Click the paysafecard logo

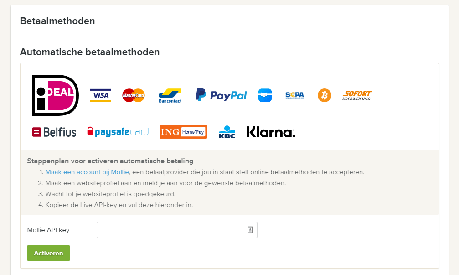pos(118,132)
